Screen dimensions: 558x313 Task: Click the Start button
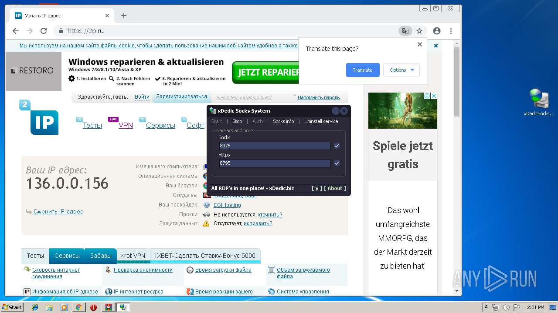(12, 307)
